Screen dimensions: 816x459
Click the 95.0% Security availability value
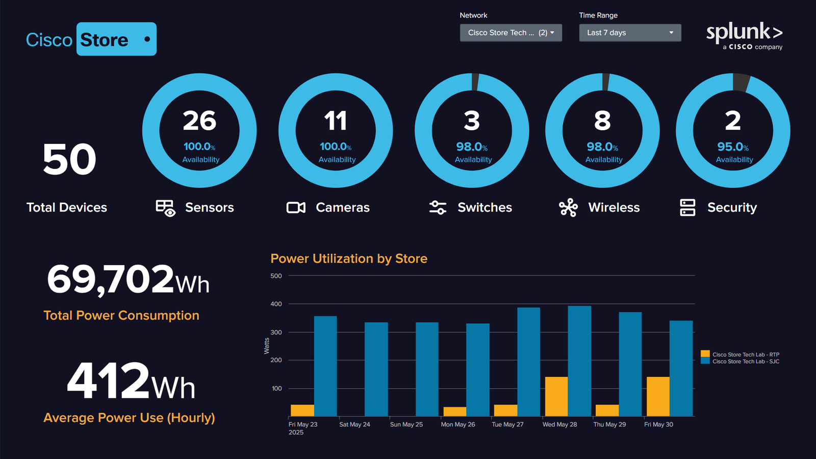pyautogui.click(x=733, y=147)
